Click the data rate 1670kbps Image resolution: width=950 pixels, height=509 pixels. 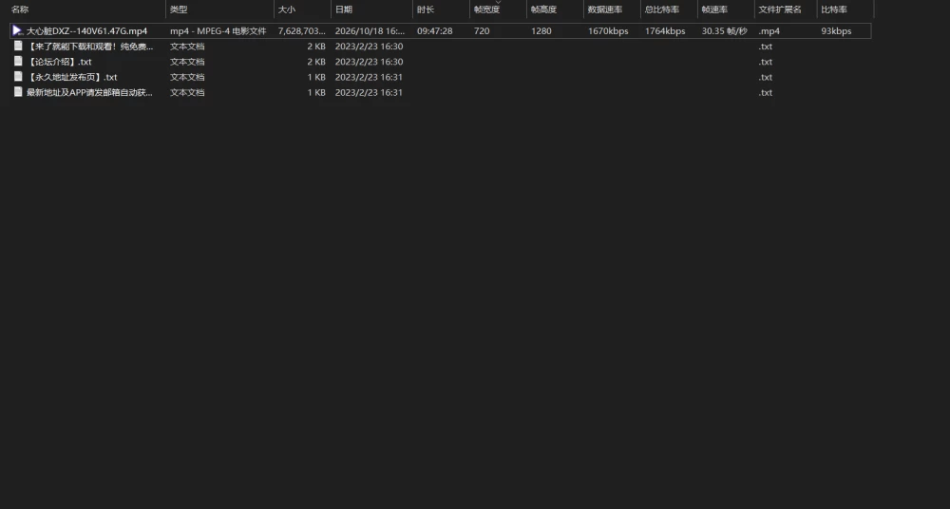point(608,31)
